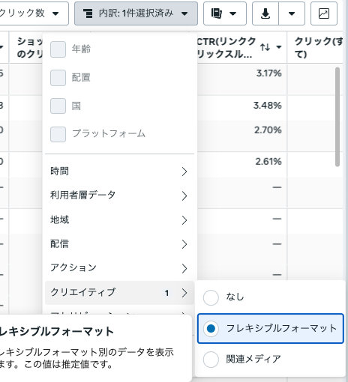Expand the 地域 submenu

coord(119,220)
